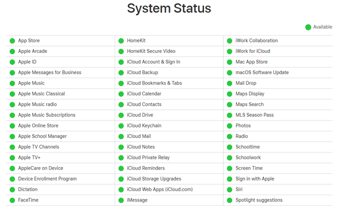
Task: Click the System Status page heading
Action: [169, 9]
